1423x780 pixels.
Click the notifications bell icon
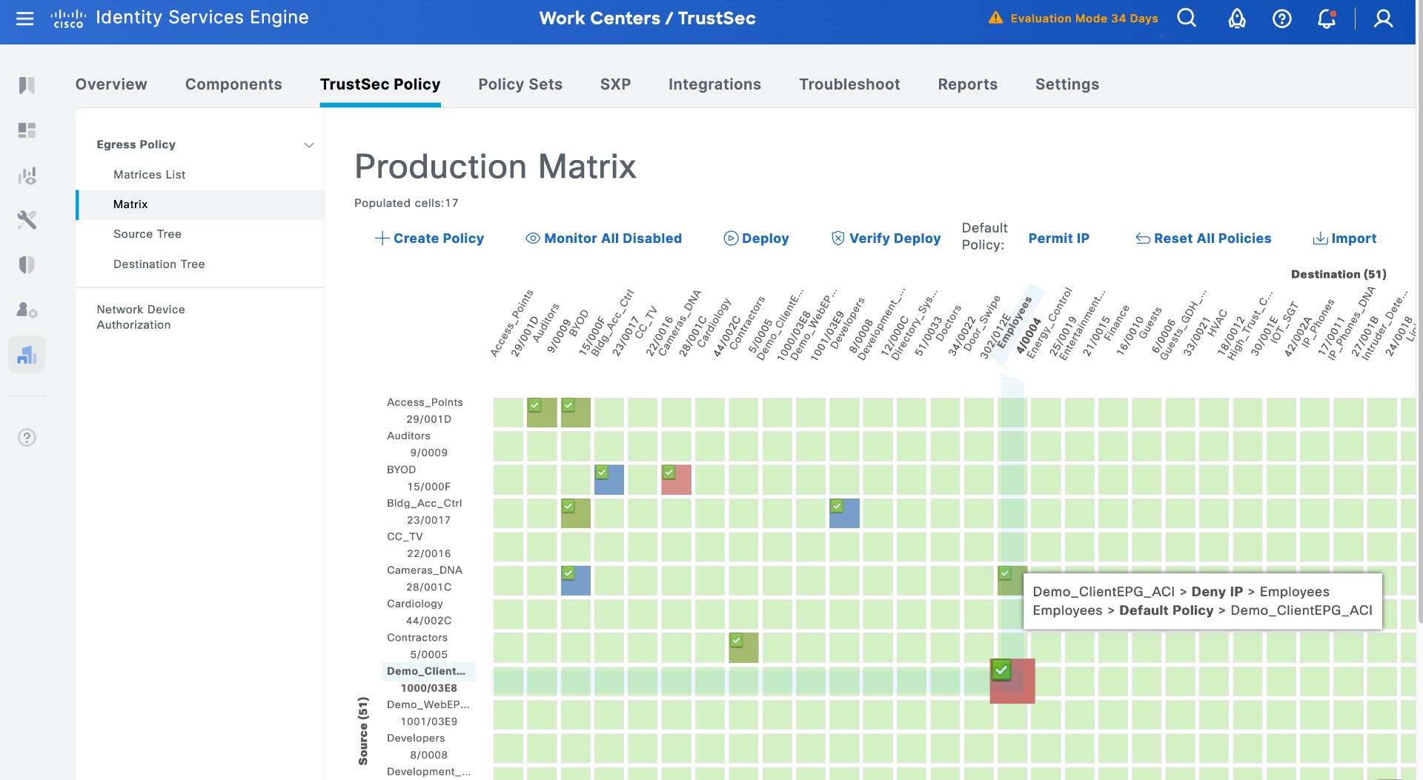click(x=1327, y=19)
